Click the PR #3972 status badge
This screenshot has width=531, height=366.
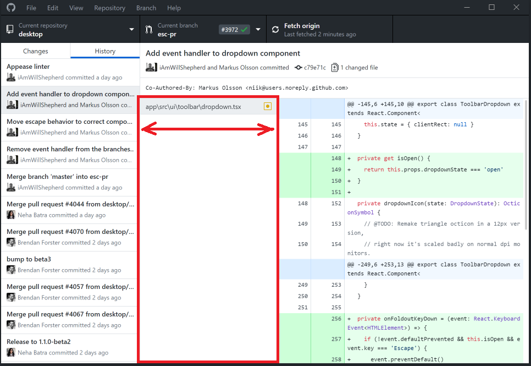[234, 30]
